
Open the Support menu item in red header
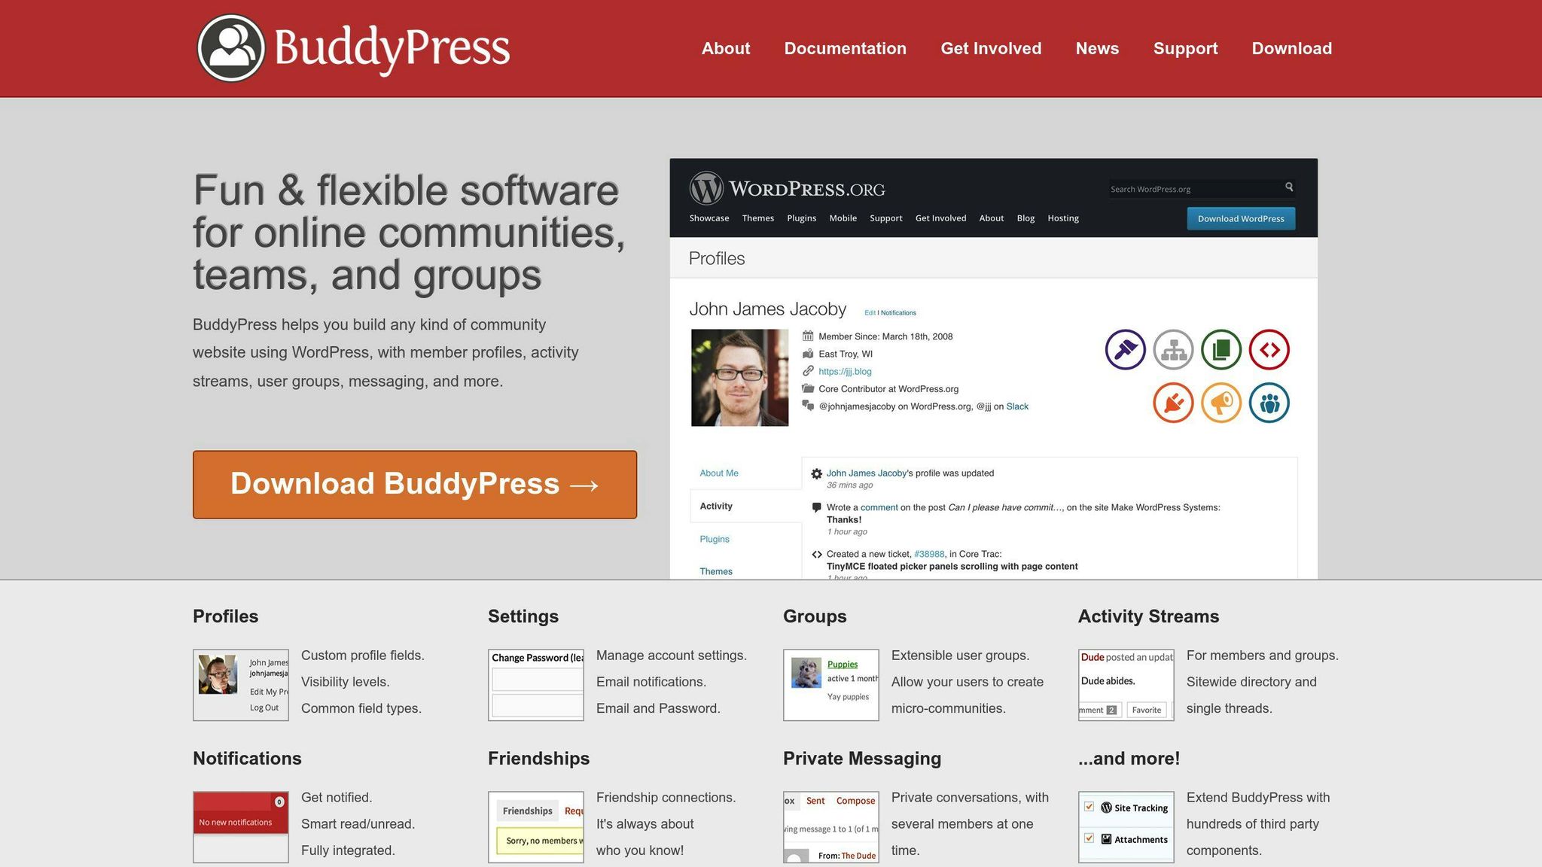(1185, 48)
